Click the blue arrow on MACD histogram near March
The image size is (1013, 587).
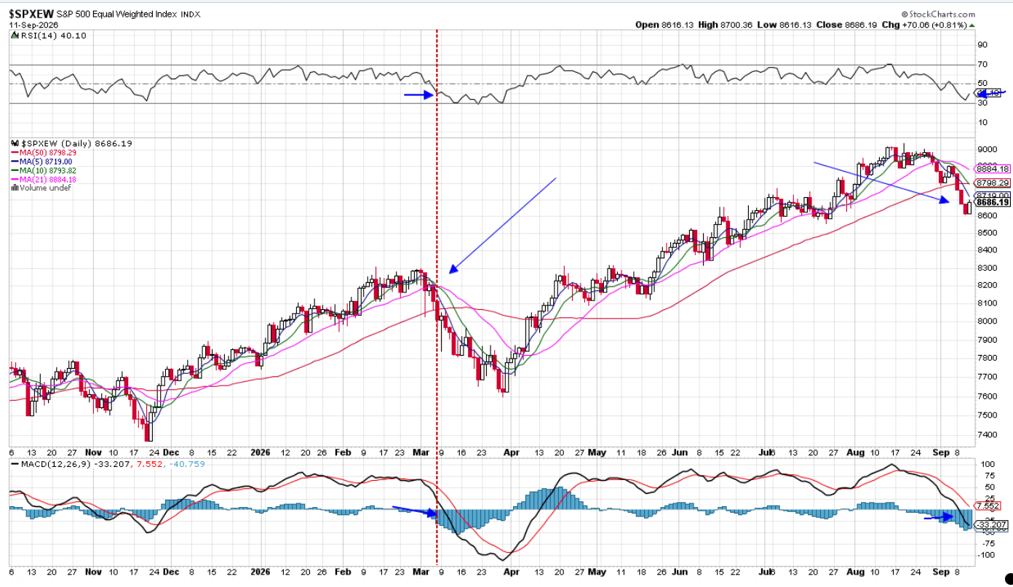tap(415, 511)
